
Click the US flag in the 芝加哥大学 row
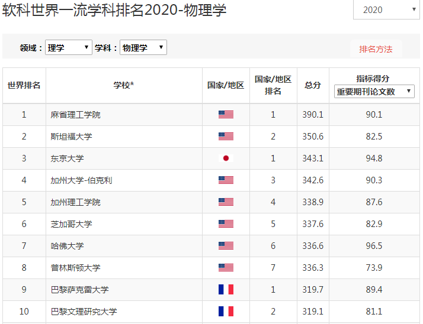pyautogui.click(x=226, y=224)
